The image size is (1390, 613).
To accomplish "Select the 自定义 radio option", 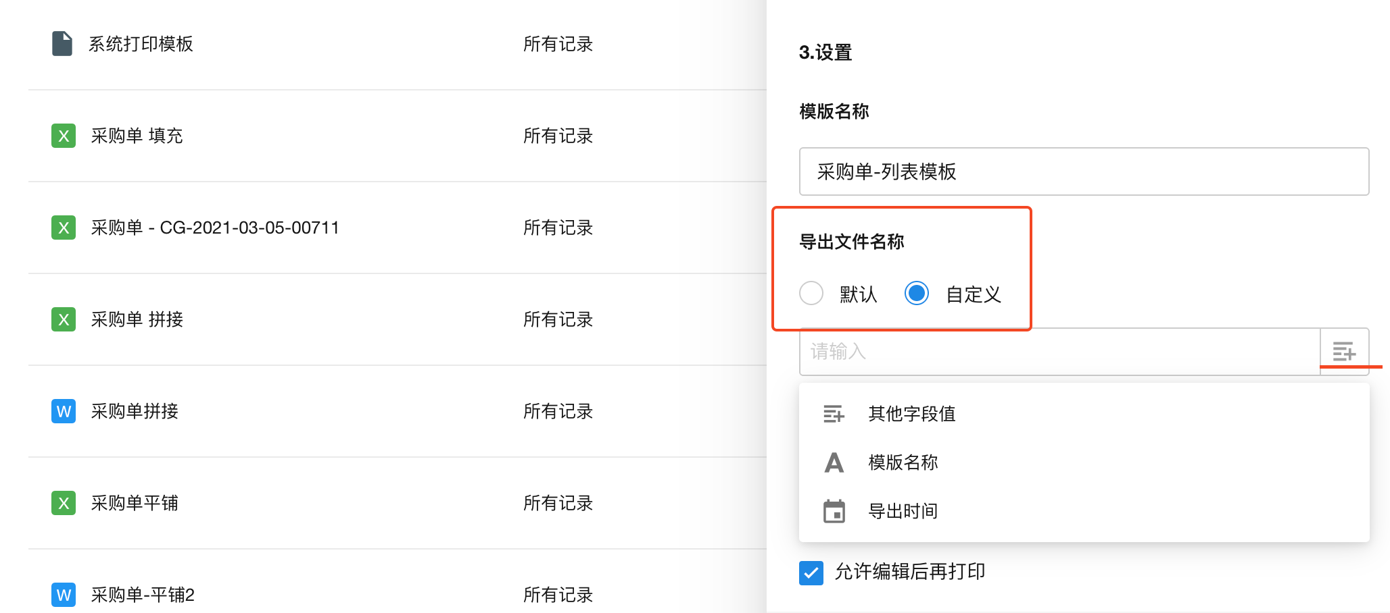I will click(x=917, y=294).
